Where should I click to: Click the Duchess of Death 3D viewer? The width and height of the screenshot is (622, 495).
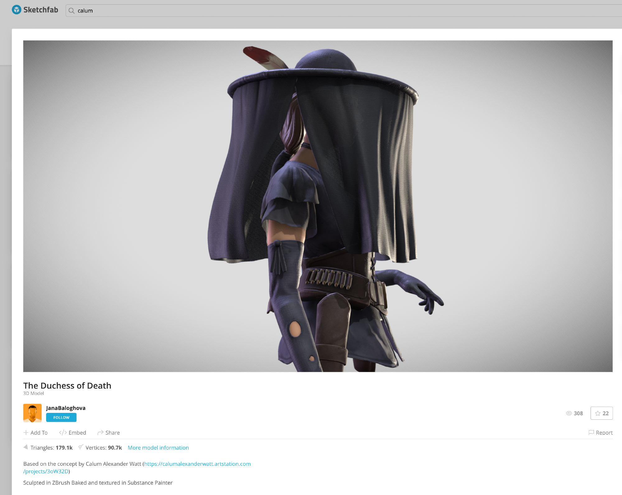[x=318, y=206]
